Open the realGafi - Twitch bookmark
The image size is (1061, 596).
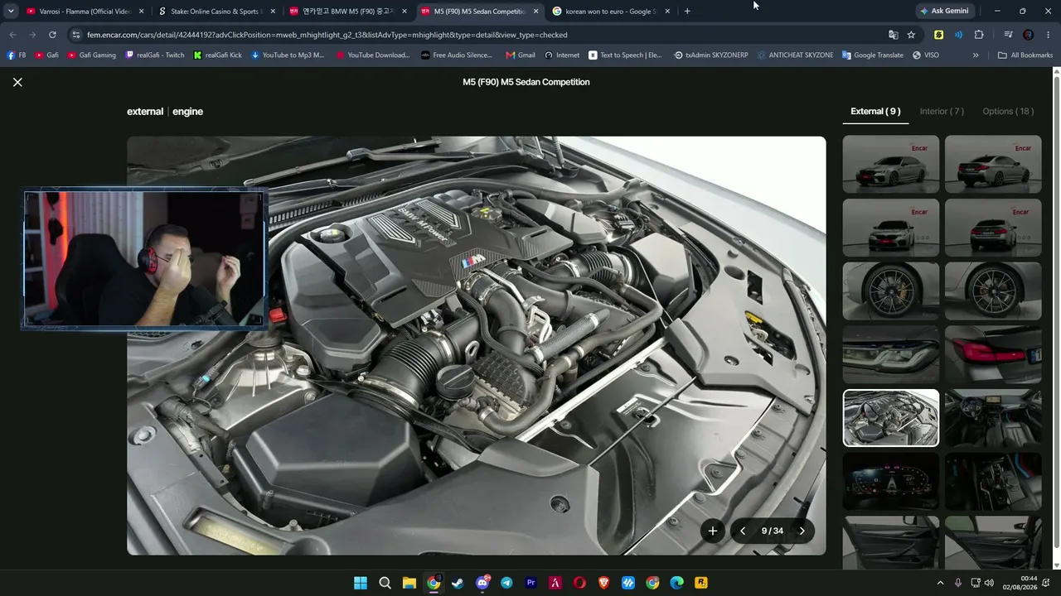(155, 55)
